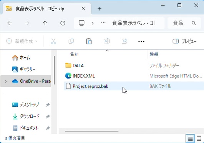The height and width of the screenshot is (143, 204).
Task: Show hidden path via address bar ellipsis
Action: 103,23
